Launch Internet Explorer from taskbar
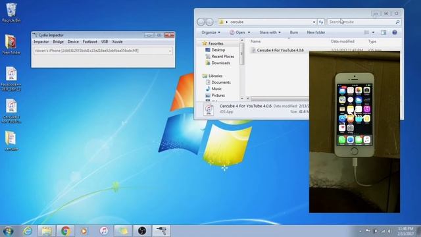This screenshot has height=237, width=421. click(28, 231)
